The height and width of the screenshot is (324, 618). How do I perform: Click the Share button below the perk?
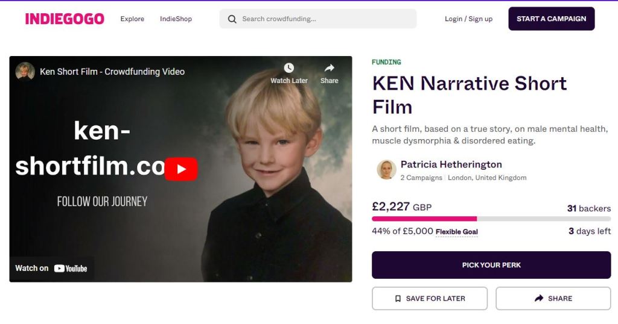pyautogui.click(x=553, y=299)
